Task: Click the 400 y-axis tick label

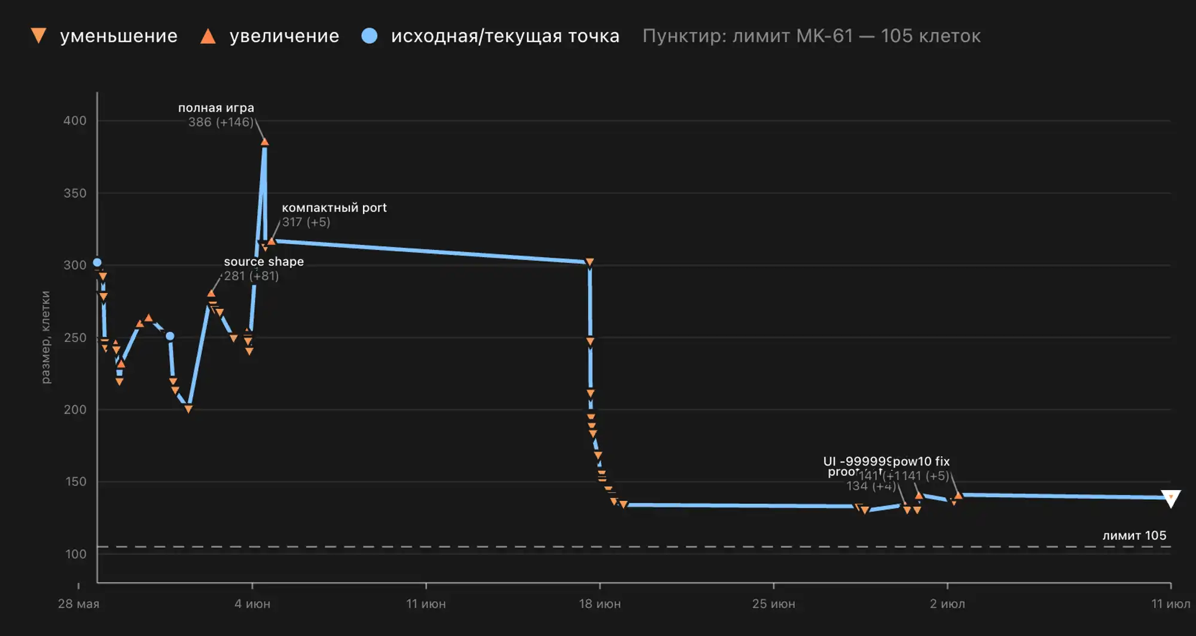Action: pos(75,121)
